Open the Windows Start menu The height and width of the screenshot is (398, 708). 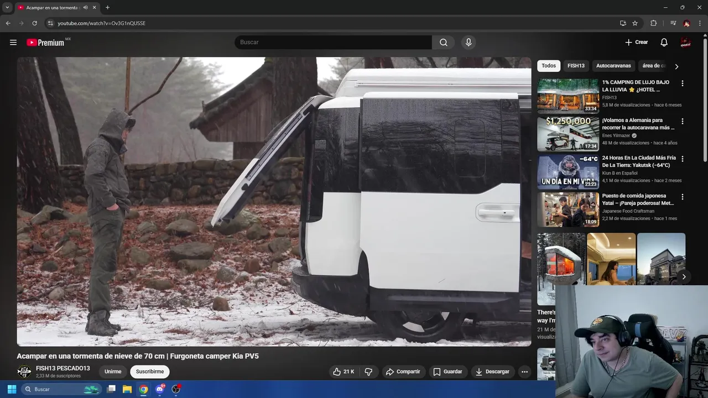pos(12,389)
